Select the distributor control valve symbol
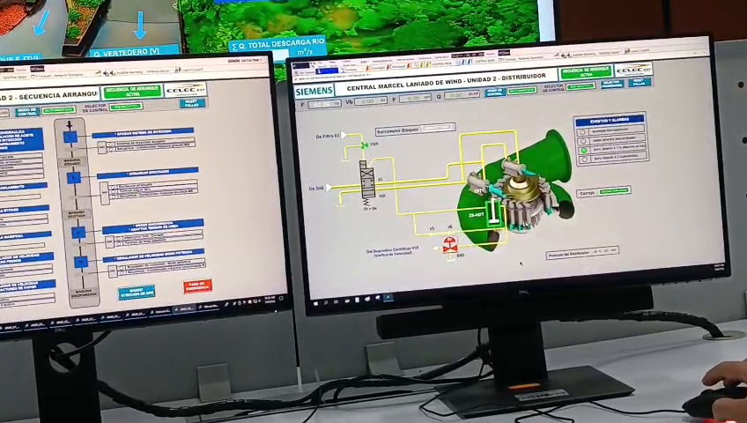The height and width of the screenshot is (423, 747). pyautogui.click(x=367, y=180)
